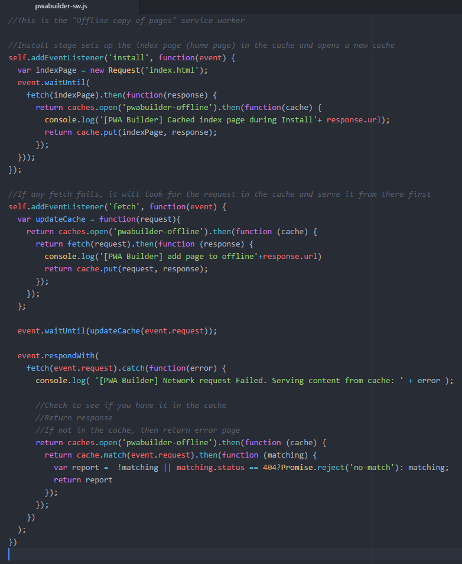Click the 'install' addEventListener line

tap(122, 57)
